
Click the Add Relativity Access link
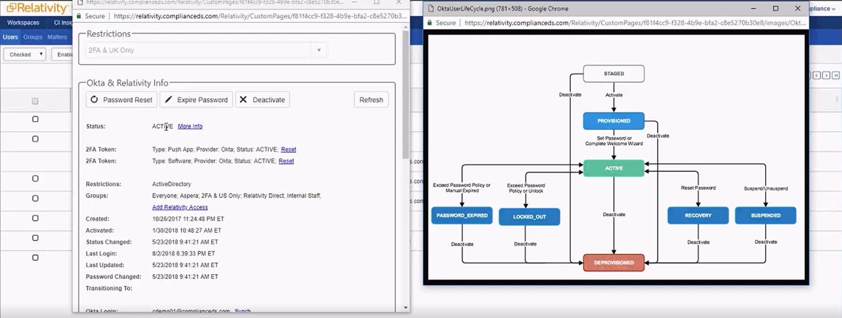click(180, 207)
